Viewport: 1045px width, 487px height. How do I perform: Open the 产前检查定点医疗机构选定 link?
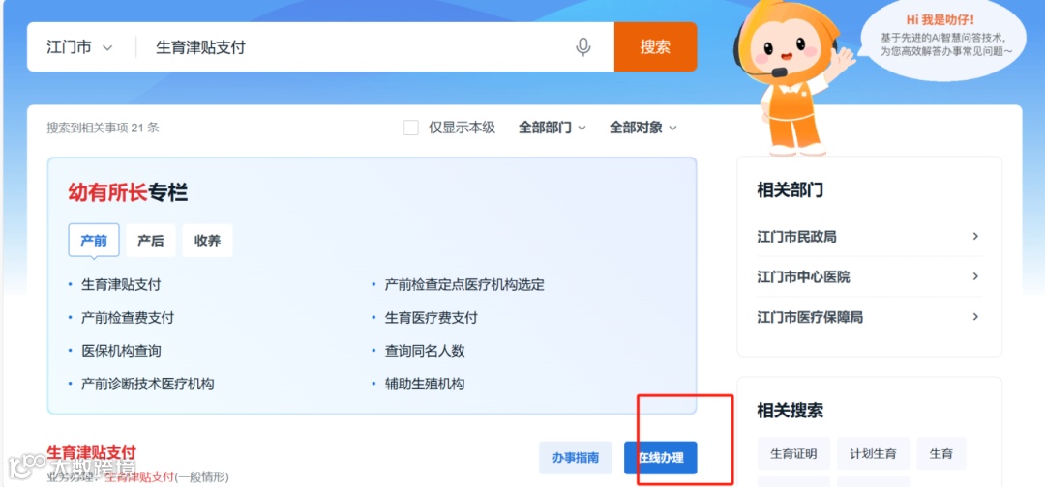click(464, 285)
